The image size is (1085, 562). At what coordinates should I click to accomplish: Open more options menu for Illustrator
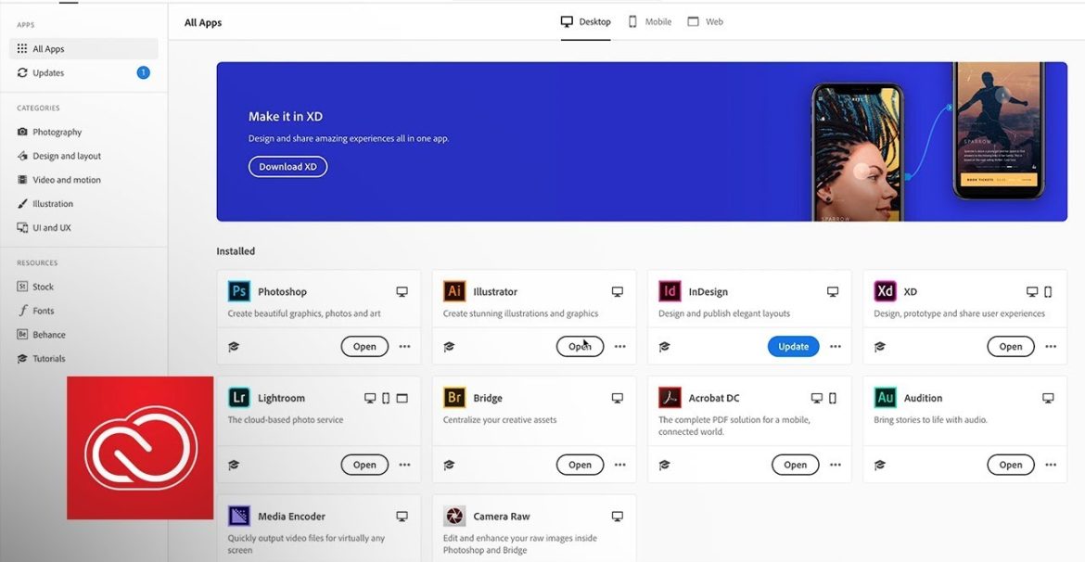(620, 347)
